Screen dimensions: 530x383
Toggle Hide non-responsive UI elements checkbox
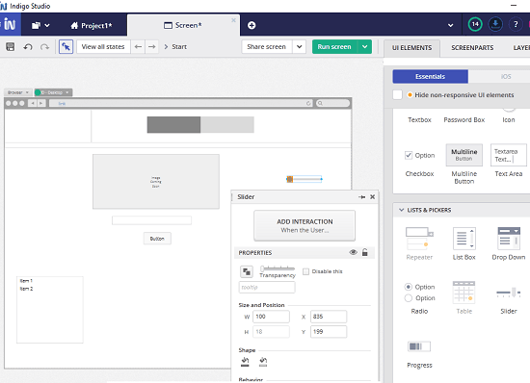click(x=397, y=95)
